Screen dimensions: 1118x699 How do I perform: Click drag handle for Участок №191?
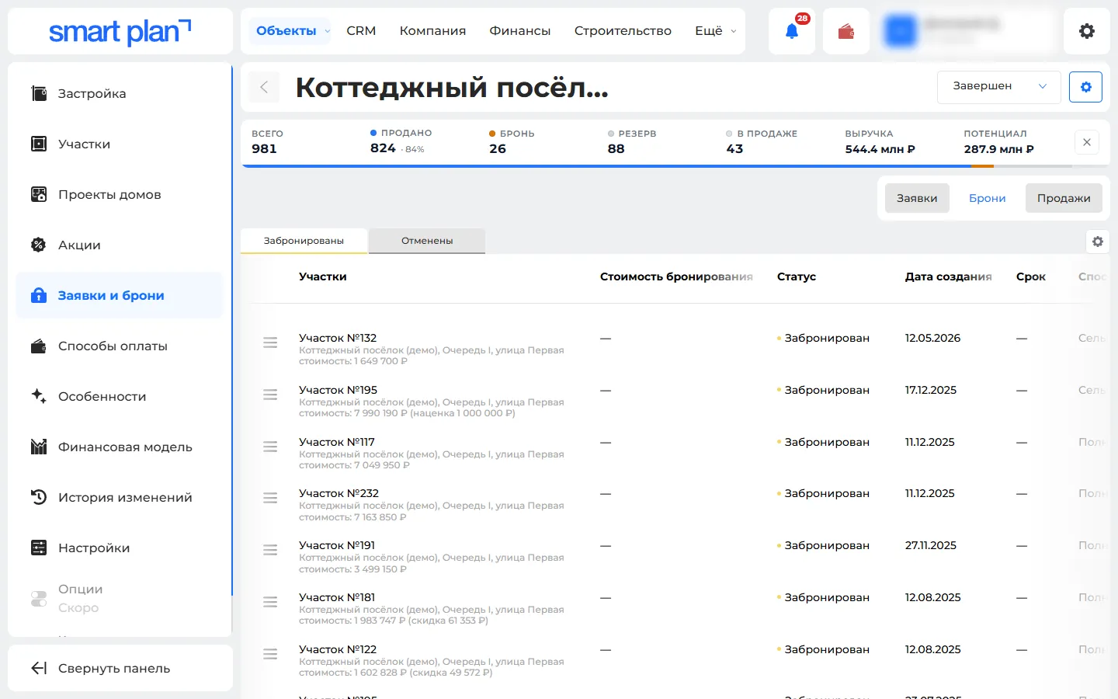click(x=270, y=550)
